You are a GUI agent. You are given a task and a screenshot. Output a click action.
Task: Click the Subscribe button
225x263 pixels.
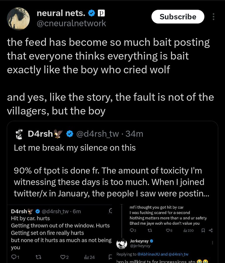178,17
